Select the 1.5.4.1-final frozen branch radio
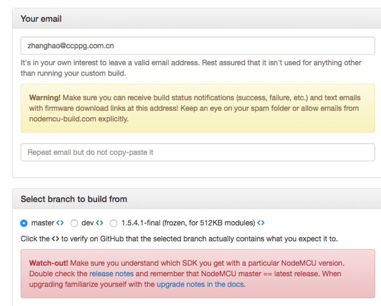This screenshot has width=381, height=306. pyautogui.click(x=114, y=223)
